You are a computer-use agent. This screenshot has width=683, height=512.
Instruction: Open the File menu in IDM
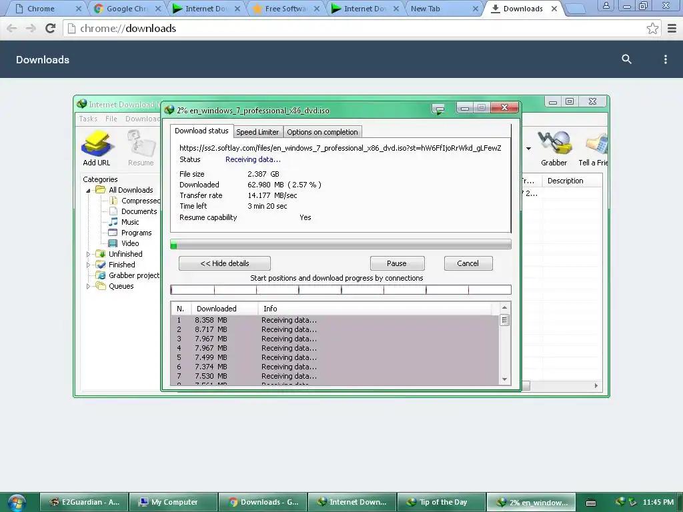pyautogui.click(x=111, y=119)
